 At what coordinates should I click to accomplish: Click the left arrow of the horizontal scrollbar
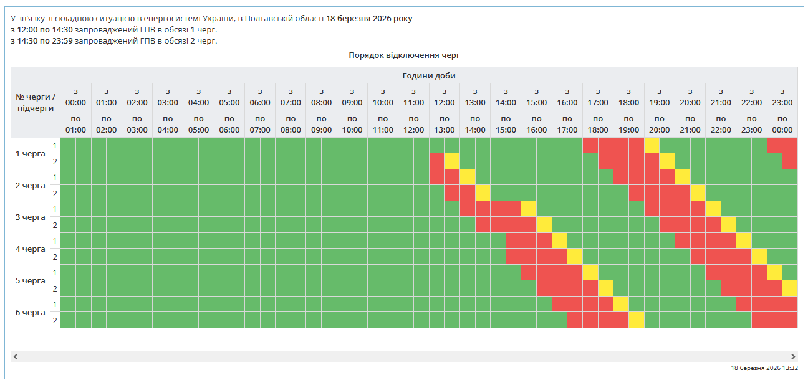click(x=16, y=357)
